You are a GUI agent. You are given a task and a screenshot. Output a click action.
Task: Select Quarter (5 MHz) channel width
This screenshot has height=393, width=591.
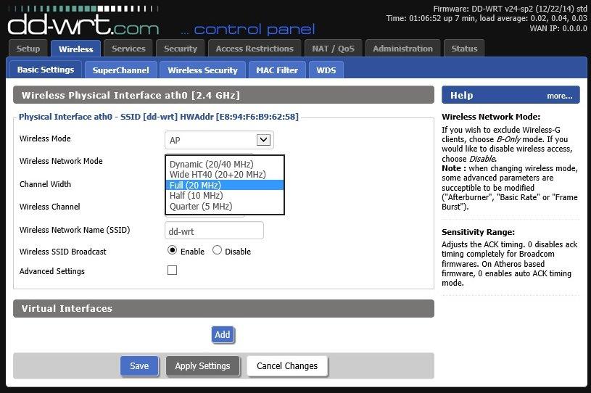(x=224, y=207)
